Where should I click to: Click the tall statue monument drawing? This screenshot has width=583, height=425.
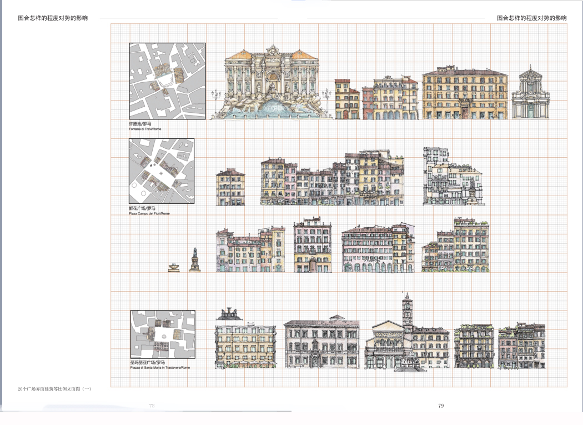[x=194, y=261]
